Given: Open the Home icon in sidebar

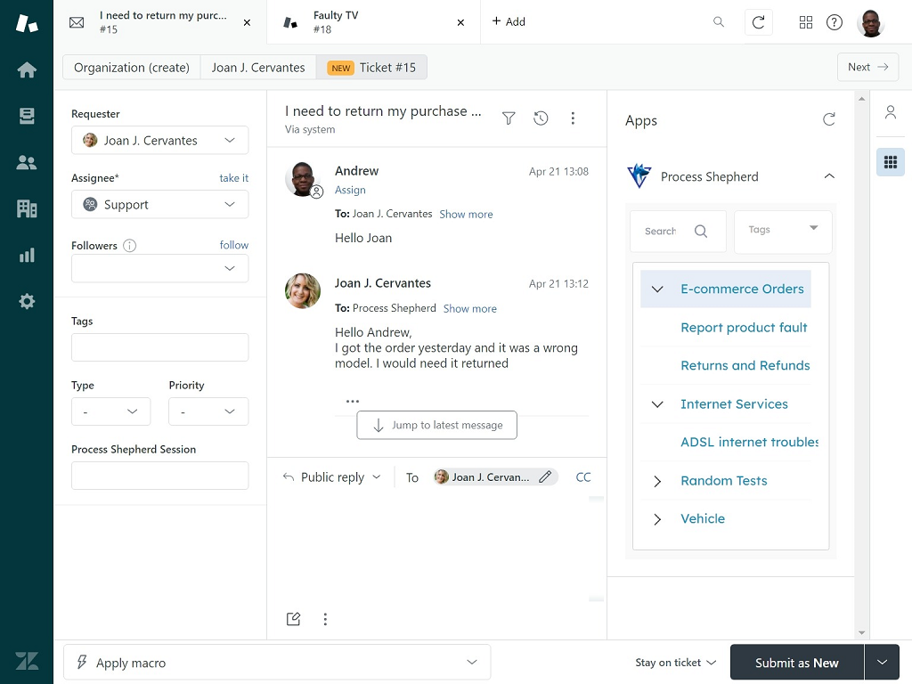Looking at the screenshot, I should (27, 70).
